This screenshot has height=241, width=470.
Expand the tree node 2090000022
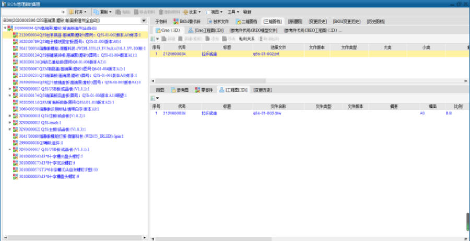coord(10,129)
